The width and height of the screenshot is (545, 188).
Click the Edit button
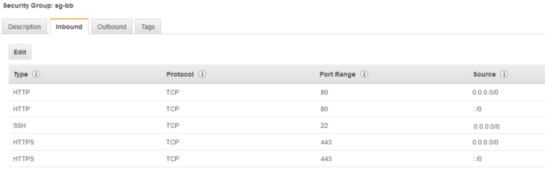20,52
